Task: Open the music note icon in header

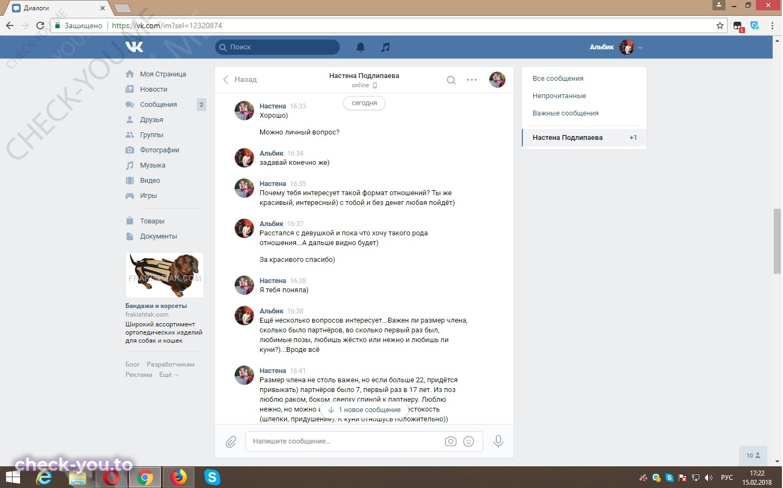Action: point(386,47)
